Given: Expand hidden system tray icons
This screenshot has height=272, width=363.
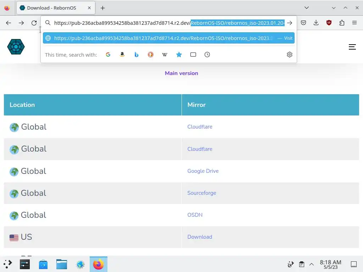Looking at the screenshot, I should (312, 264).
